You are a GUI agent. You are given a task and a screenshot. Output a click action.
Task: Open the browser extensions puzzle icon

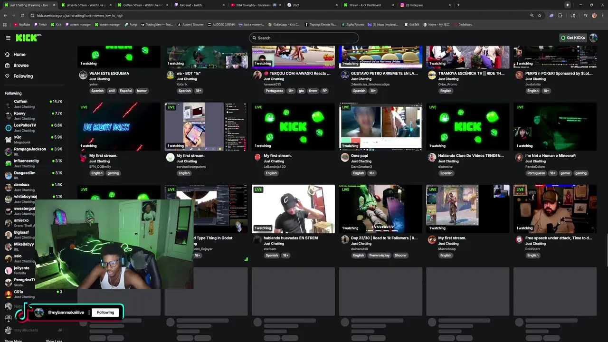point(560,15)
